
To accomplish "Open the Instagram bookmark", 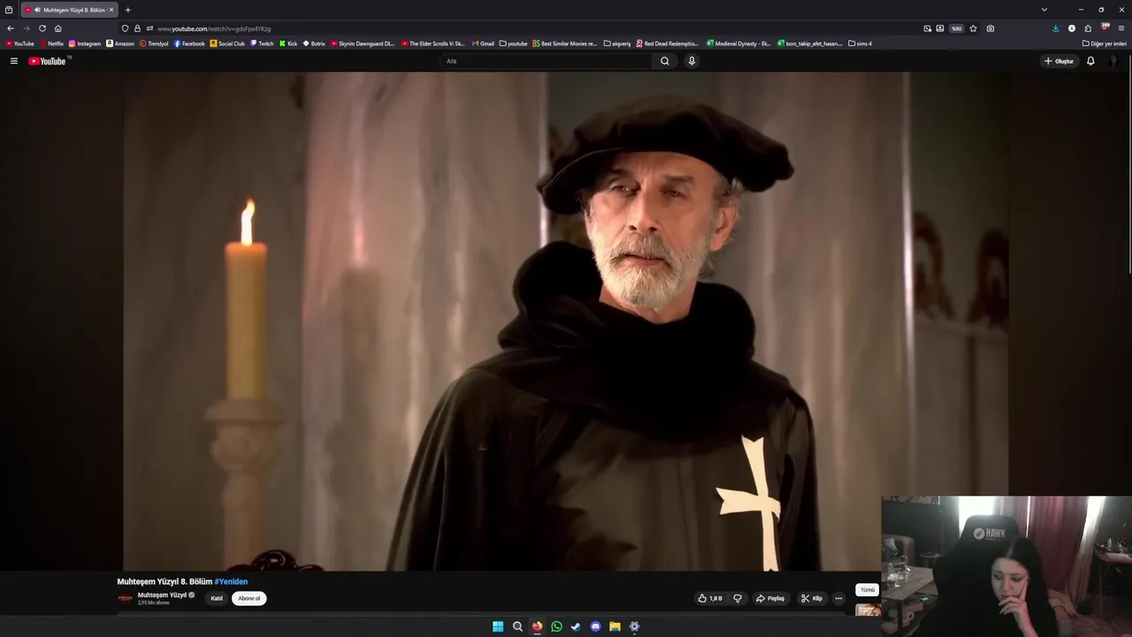I will [x=85, y=43].
